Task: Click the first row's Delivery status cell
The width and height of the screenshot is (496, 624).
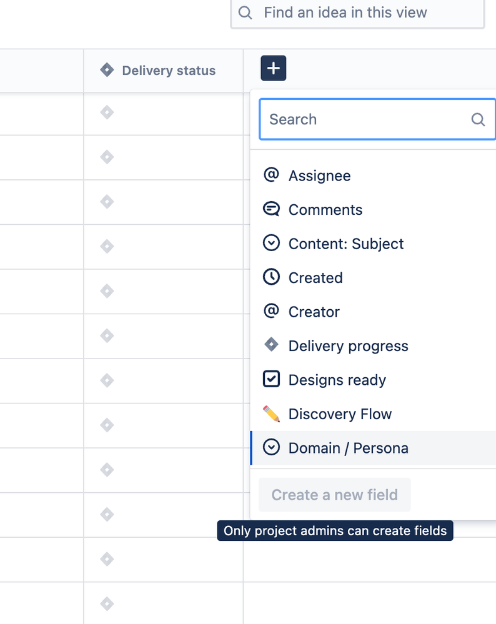Action: tap(163, 113)
